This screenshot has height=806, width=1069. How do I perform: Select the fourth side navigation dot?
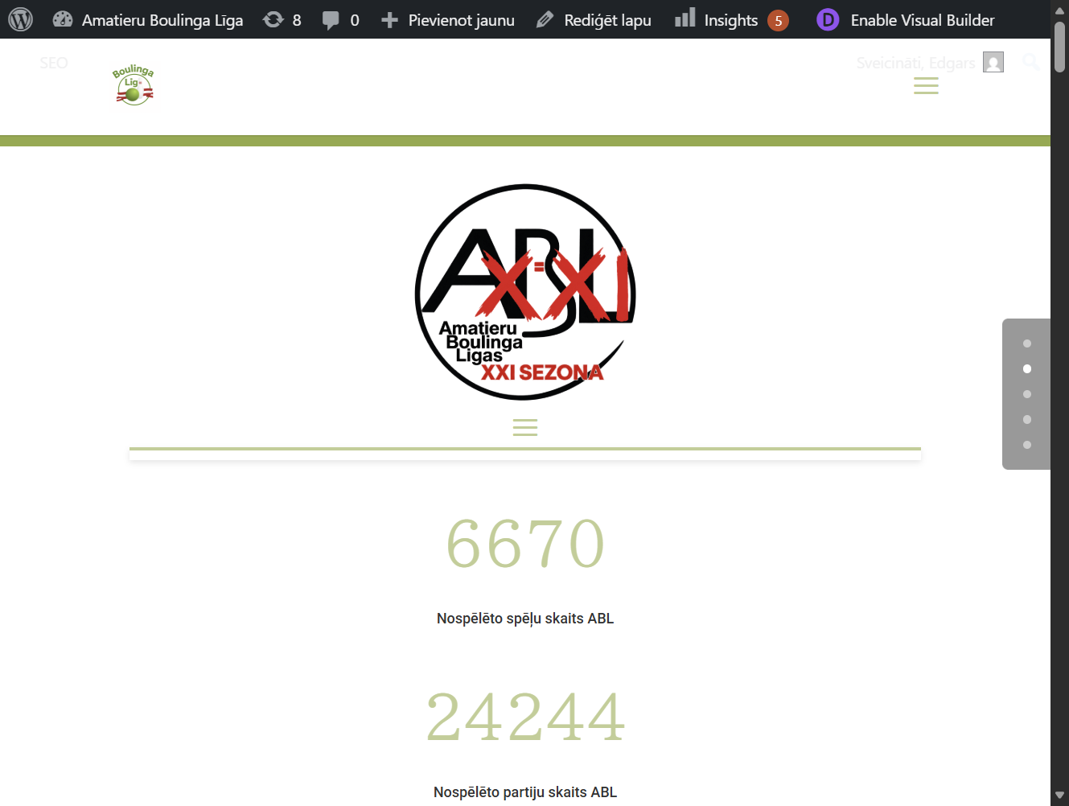tap(1027, 420)
